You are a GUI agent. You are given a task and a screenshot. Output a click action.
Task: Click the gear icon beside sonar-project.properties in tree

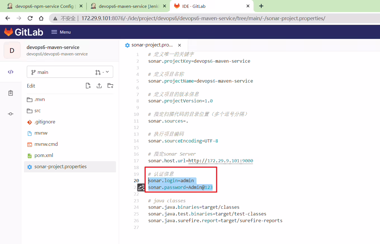(30, 167)
